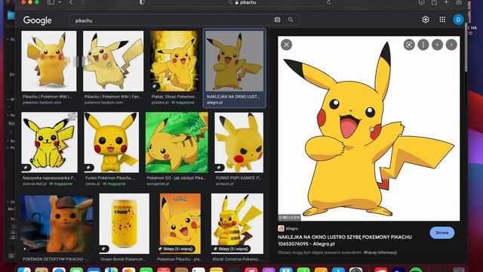Viewport: 483px width, 272px height.
Task: Open the Pokémon Wiki Fan thumbnail
Action: pos(113,61)
